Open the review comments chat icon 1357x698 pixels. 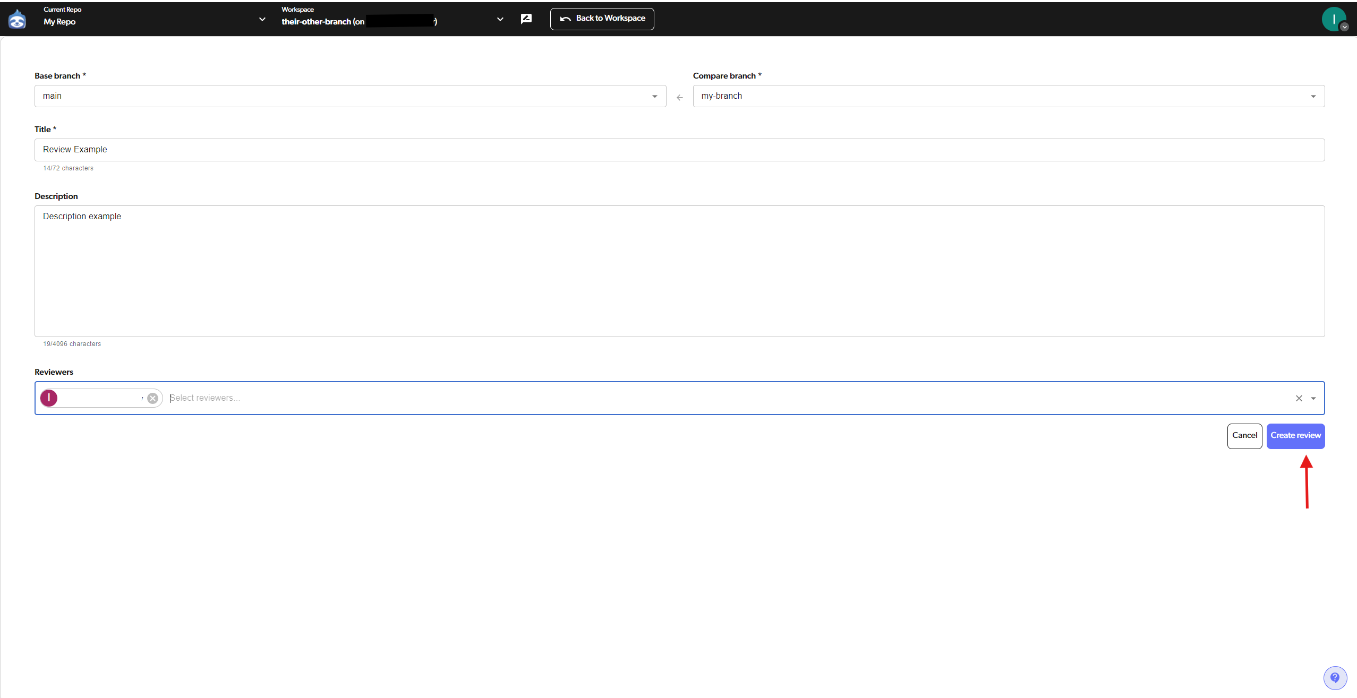pyautogui.click(x=526, y=18)
